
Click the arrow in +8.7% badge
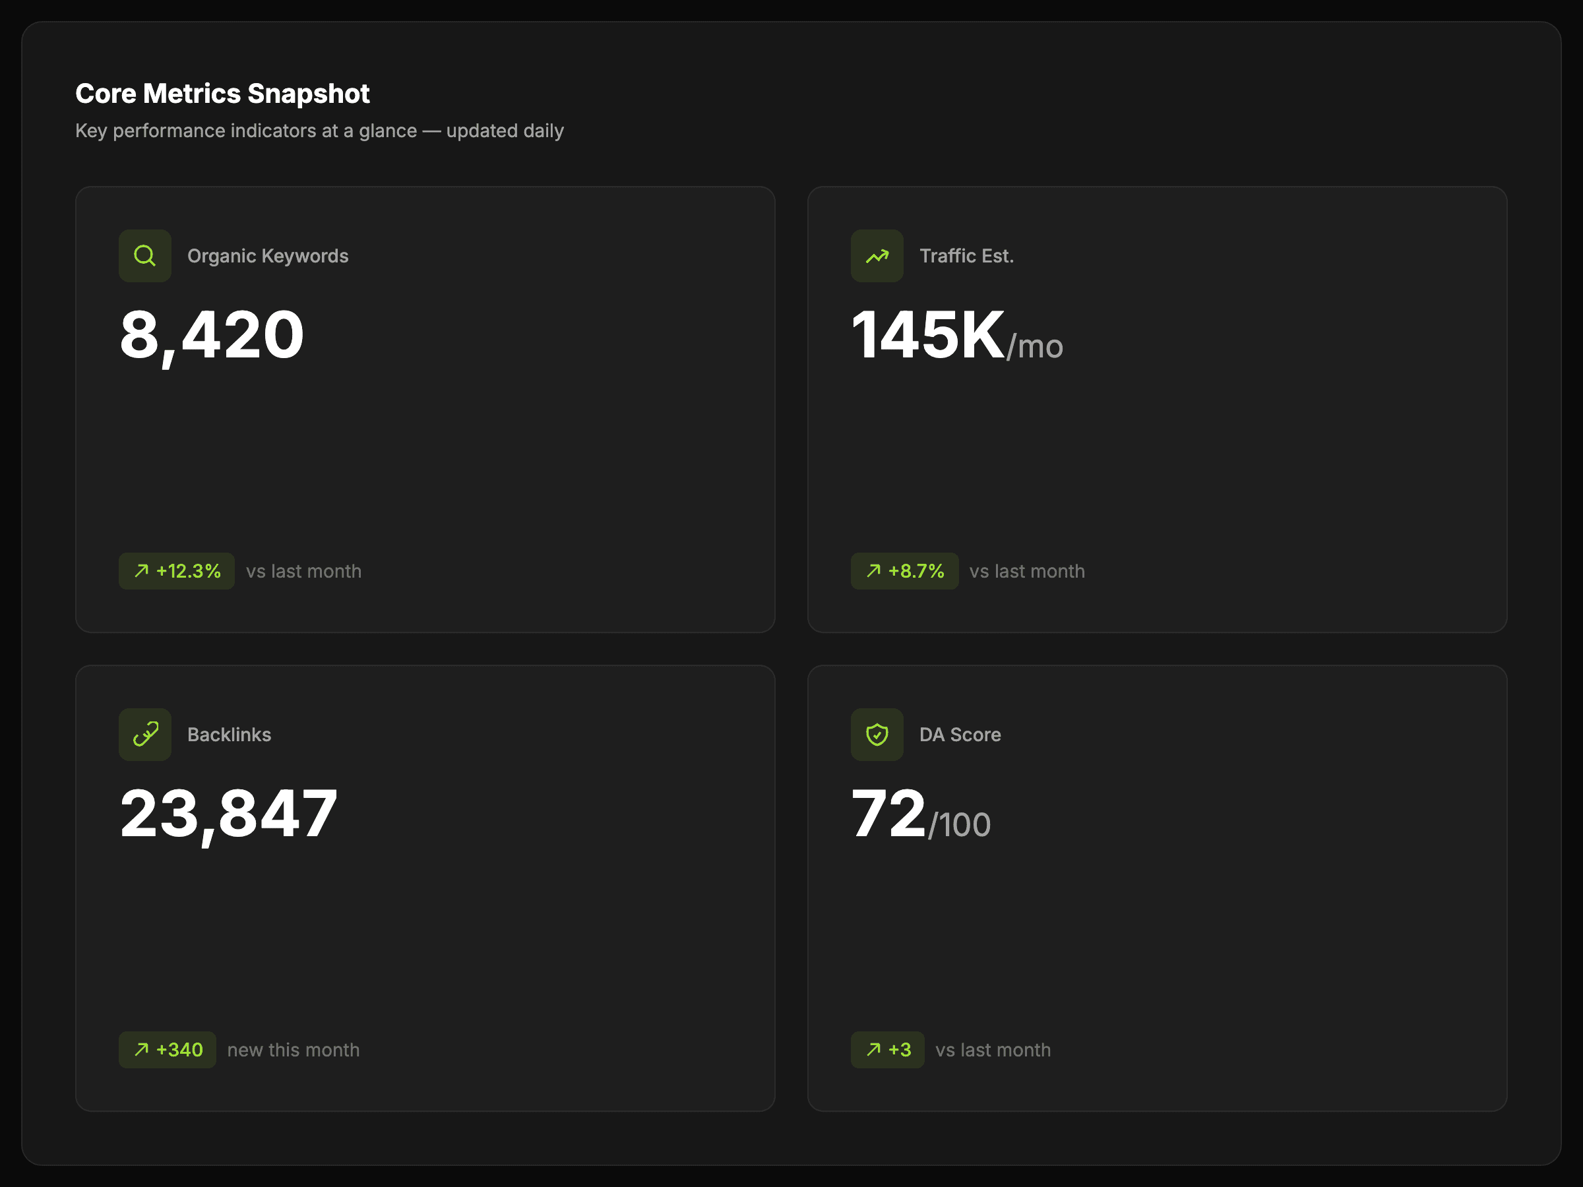pyautogui.click(x=873, y=570)
